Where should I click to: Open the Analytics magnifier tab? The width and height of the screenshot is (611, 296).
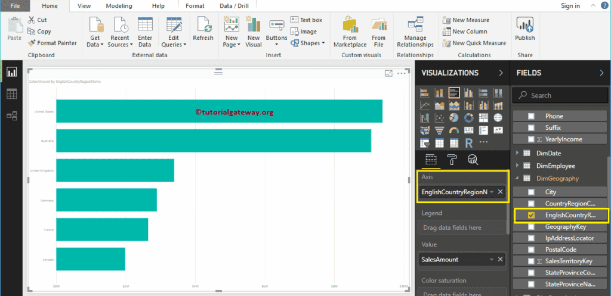[473, 160]
